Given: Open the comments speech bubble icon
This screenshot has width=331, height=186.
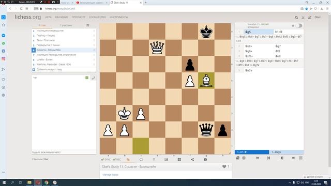Looking at the screenshot, I should point(141,160).
